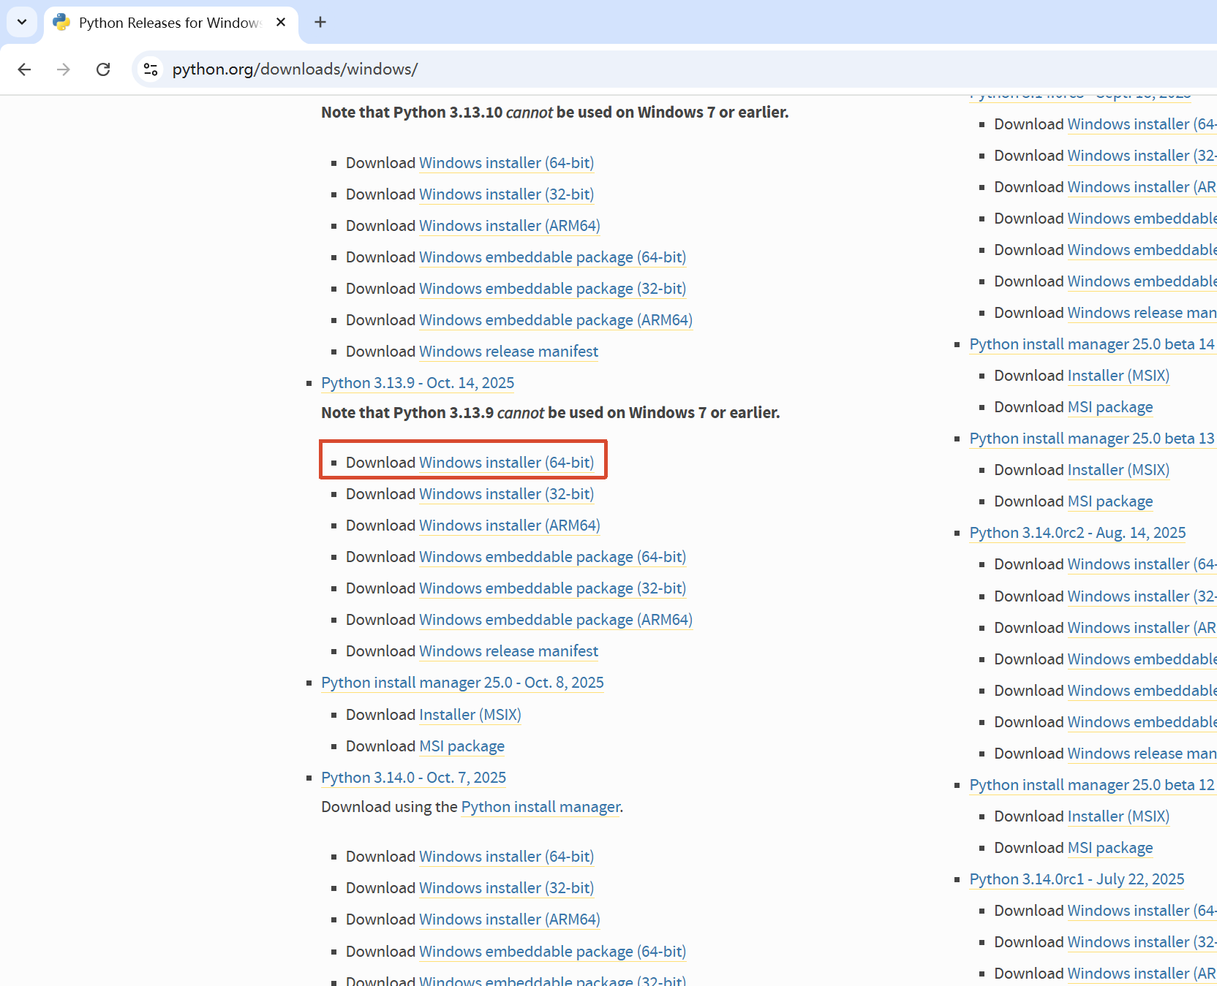Open Python 3.14.0rc1 - July 22, 2025 release

click(1077, 879)
